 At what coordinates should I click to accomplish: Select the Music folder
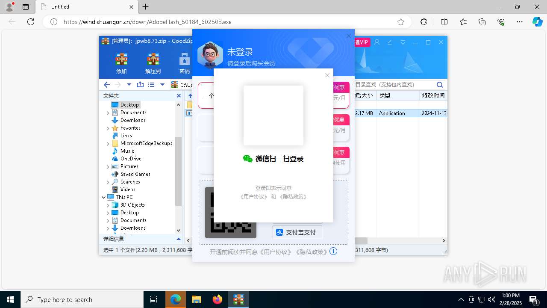point(127,151)
